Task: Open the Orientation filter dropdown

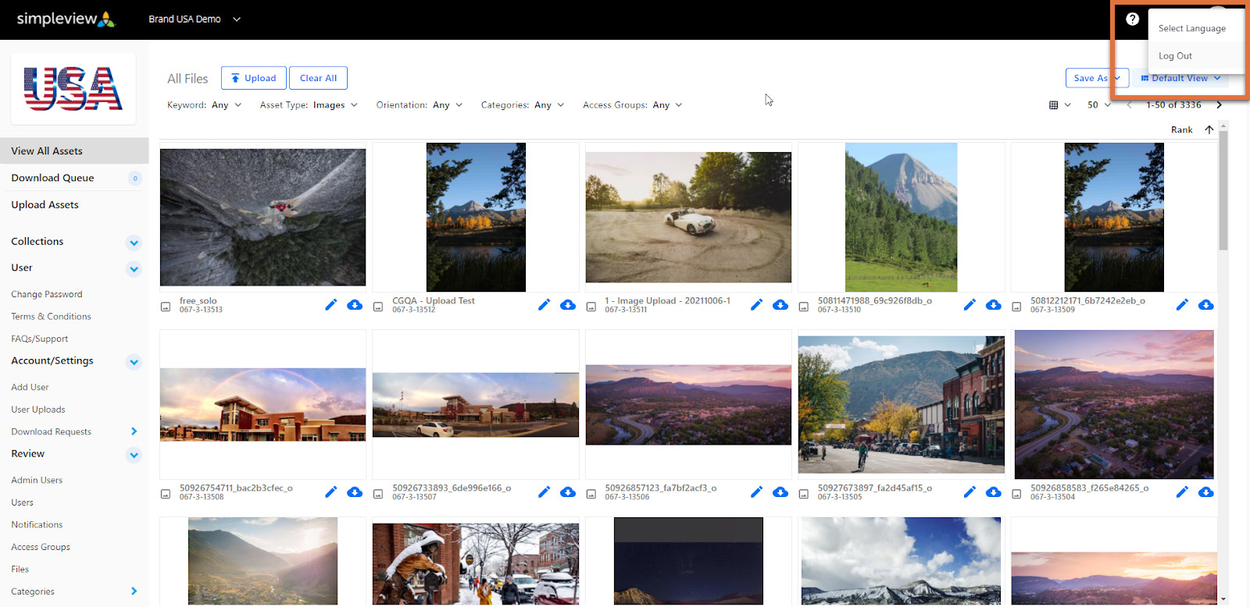Action: pyautogui.click(x=420, y=105)
